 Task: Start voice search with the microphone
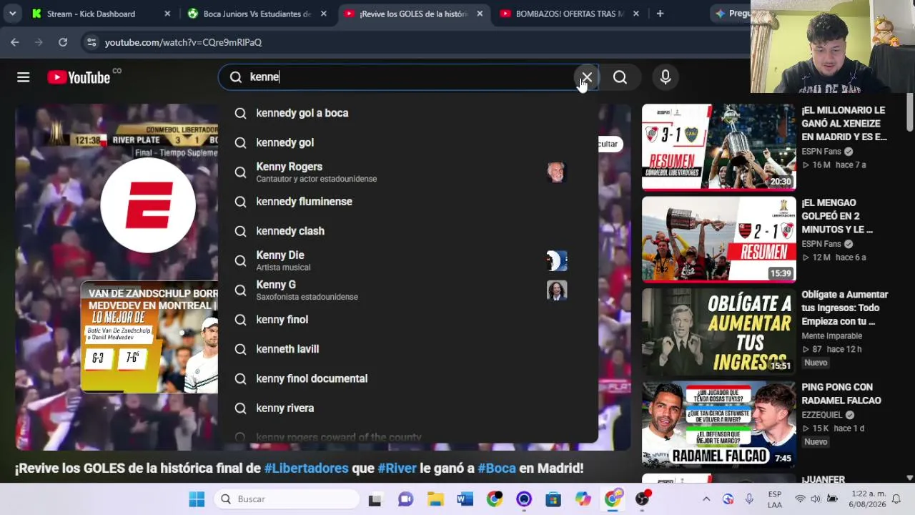point(666,77)
